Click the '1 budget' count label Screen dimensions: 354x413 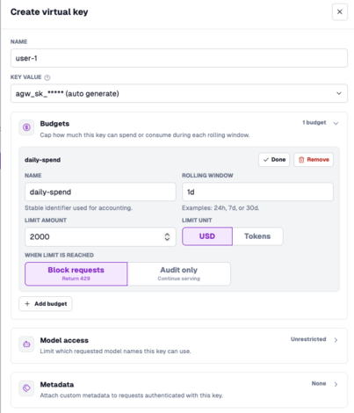pos(314,122)
